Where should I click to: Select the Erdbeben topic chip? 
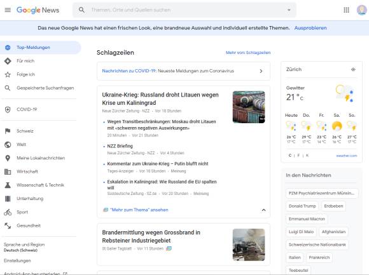pos(333,206)
